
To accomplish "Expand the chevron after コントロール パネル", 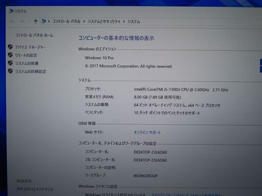I will coord(84,21).
